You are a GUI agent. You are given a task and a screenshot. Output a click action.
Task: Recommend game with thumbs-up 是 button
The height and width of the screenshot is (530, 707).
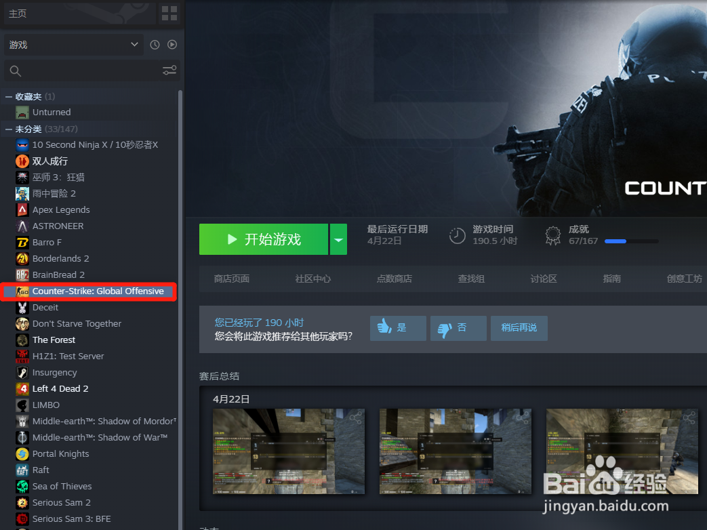(x=398, y=328)
